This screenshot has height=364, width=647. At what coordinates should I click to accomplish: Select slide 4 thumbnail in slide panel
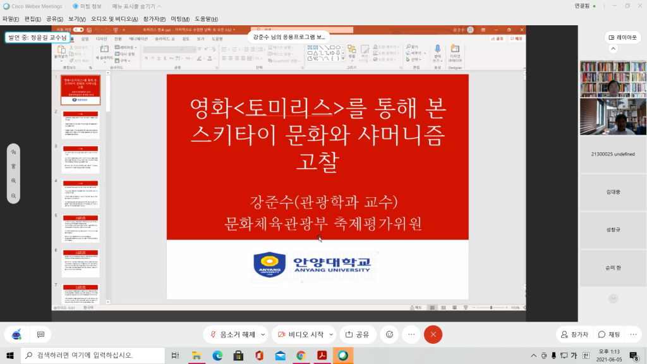coord(80,194)
